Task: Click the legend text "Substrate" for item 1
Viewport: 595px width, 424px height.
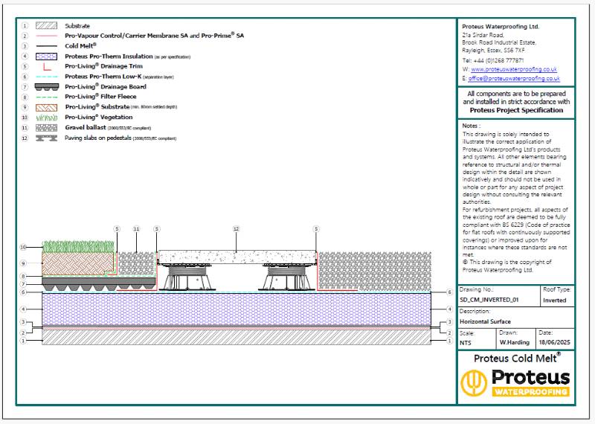Action: [x=77, y=26]
